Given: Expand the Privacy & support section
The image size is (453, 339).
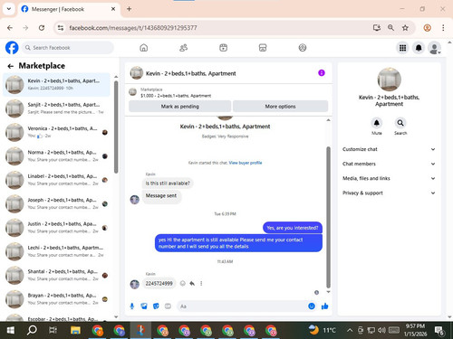Looking at the screenshot, I should point(389,193).
